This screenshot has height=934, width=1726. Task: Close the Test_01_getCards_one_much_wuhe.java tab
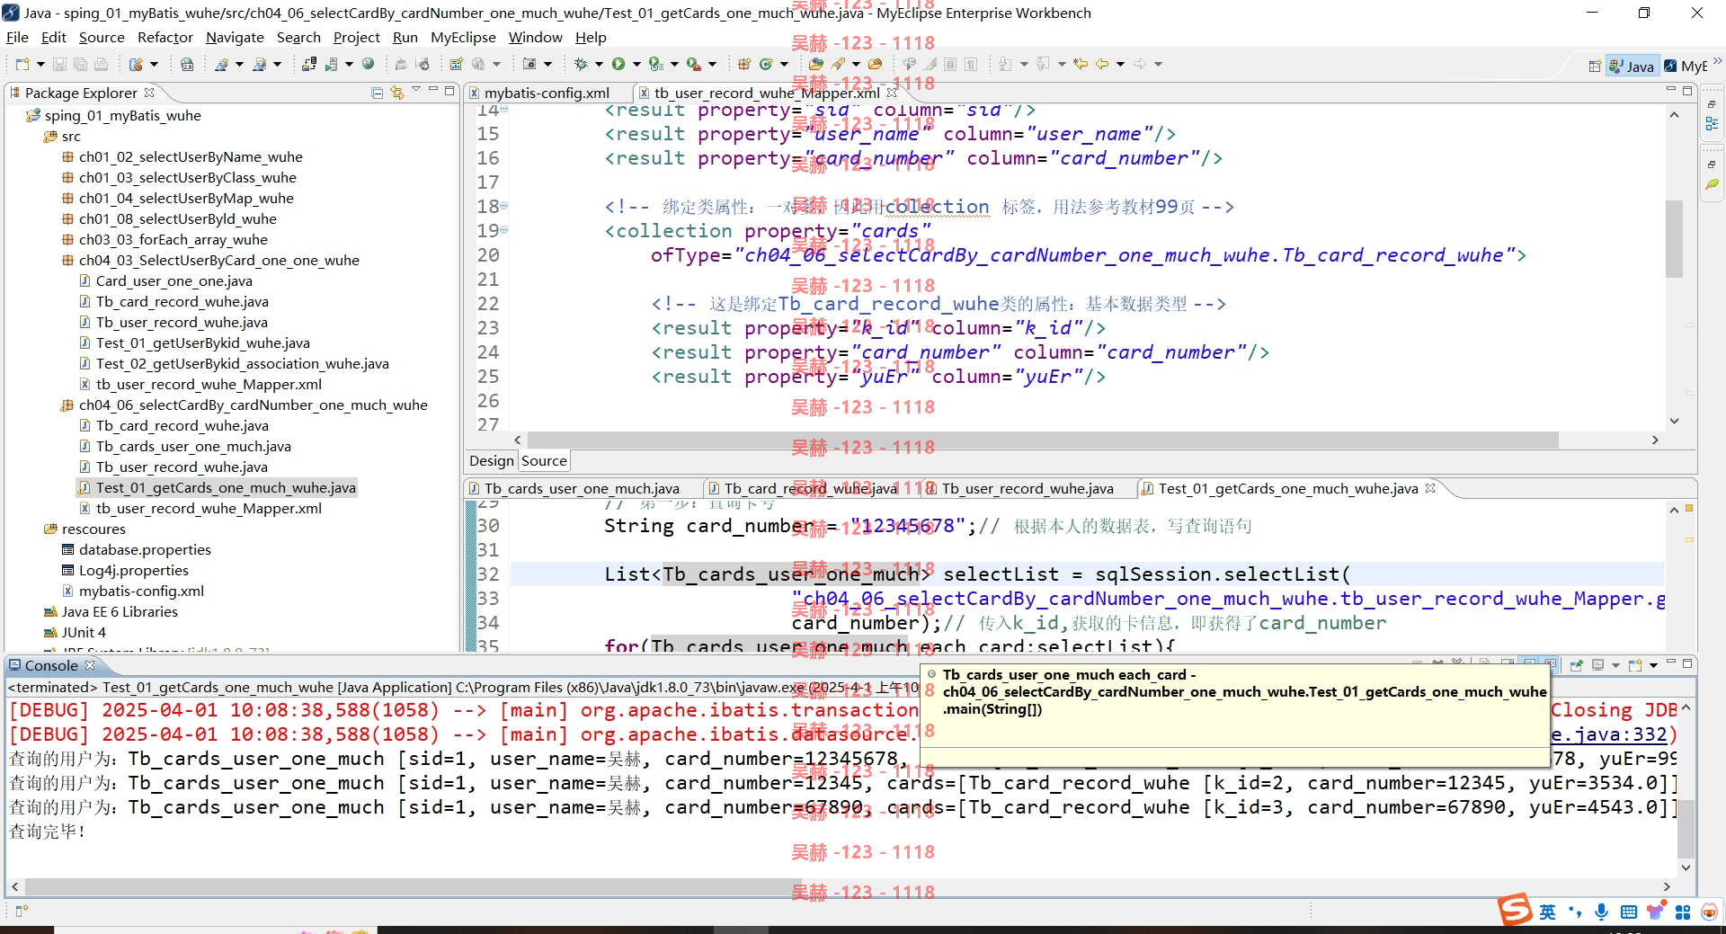1430,488
